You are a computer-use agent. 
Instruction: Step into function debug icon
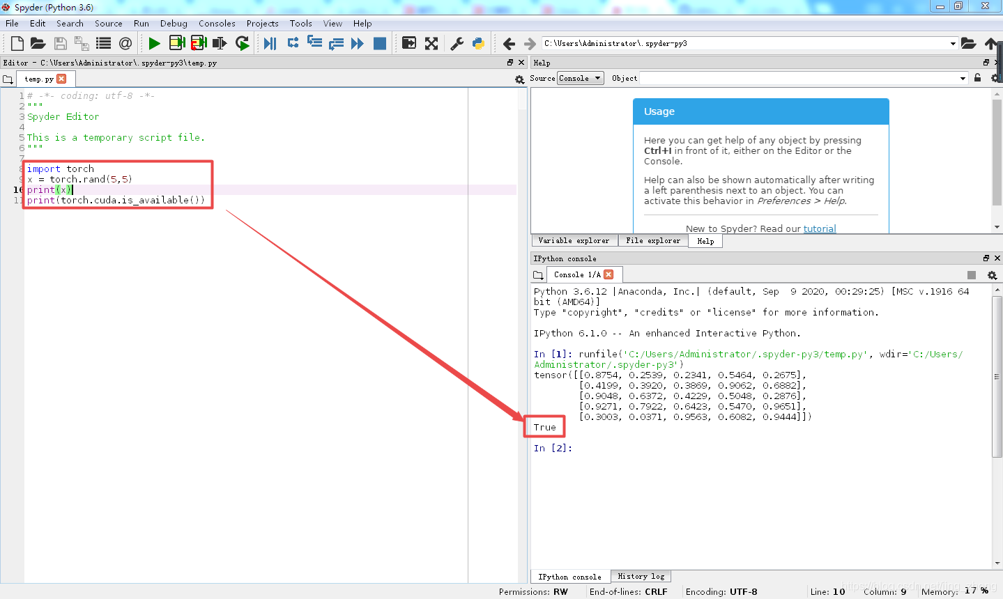coord(314,43)
